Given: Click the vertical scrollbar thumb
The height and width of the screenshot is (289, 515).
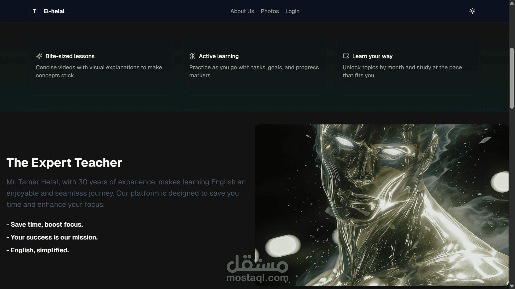Looking at the screenshot, I should (x=512, y=78).
